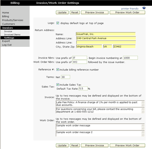The height and width of the screenshot is (149, 152).
Task: Toggle display default logo checkbox
Action: click(x=58, y=23)
